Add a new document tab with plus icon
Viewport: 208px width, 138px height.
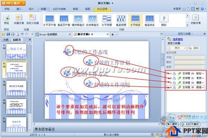point(112,35)
